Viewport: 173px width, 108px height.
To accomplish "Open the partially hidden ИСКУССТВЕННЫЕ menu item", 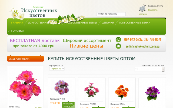I will [x=38, y=23].
